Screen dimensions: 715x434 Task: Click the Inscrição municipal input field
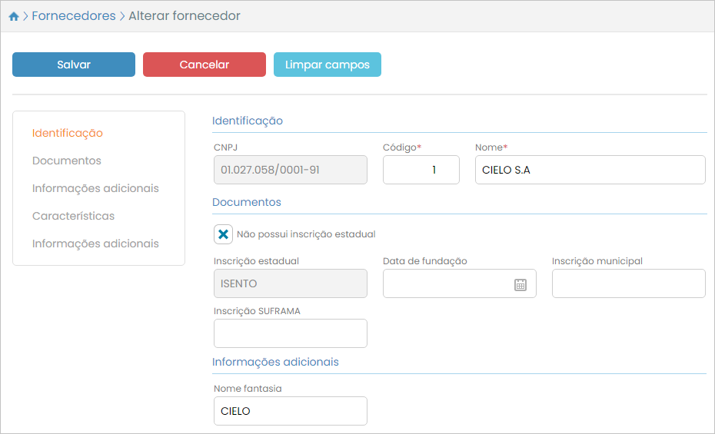(x=628, y=283)
